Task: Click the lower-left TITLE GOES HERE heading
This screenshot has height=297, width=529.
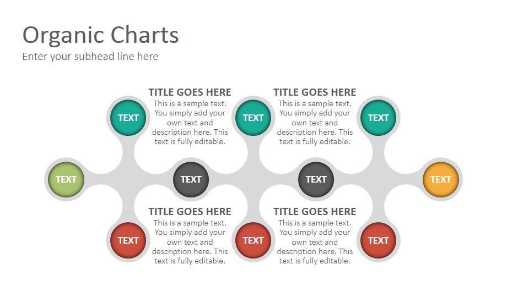Action: [x=190, y=211]
